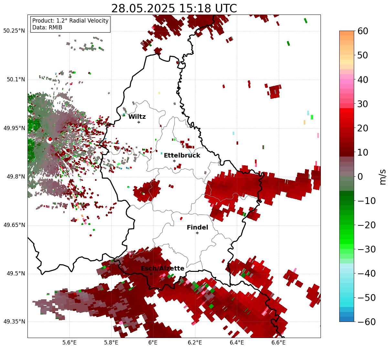Click the 6.6°E longitude label
Viewport: 390px width, 349px height.
click(278, 343)
